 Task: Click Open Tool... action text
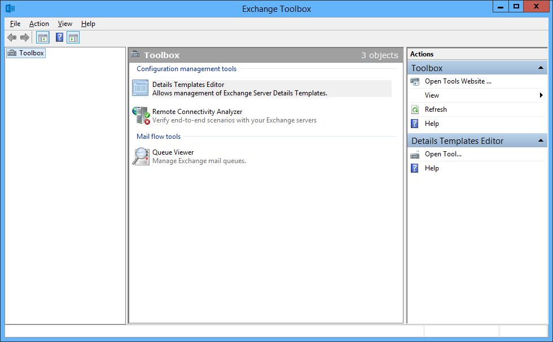coord(443,154)
